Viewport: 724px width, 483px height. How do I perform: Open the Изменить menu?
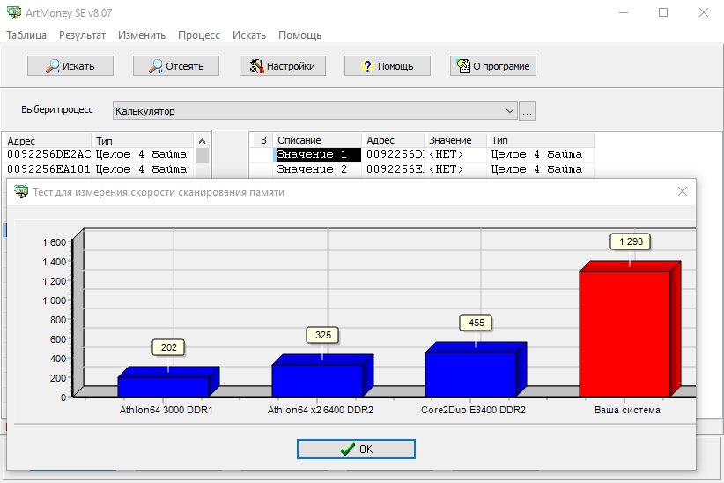pyautogui.click(x=141, y=35)
